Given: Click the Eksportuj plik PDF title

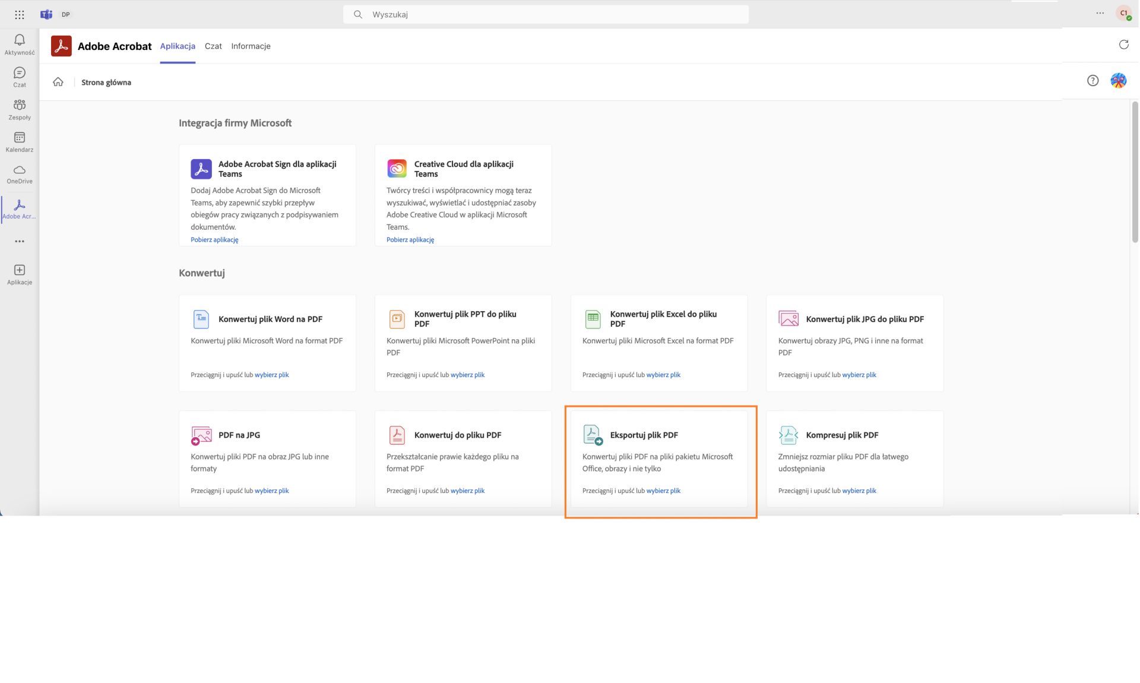Looking at the screenshot, I should (644, 435).
